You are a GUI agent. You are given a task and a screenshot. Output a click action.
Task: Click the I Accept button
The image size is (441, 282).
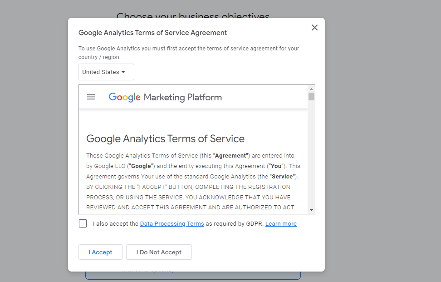(100, 252)
